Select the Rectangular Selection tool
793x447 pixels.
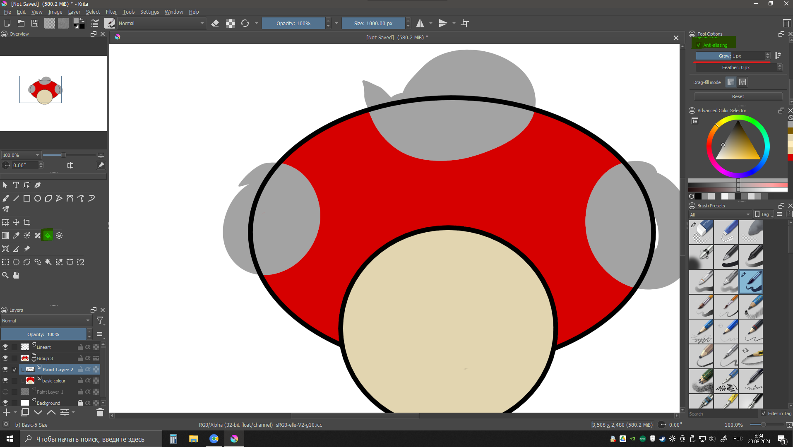pyautogui.click(x=5, y=262)
